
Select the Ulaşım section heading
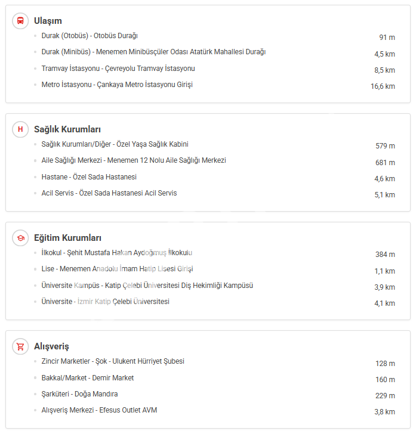pos(48,21)
